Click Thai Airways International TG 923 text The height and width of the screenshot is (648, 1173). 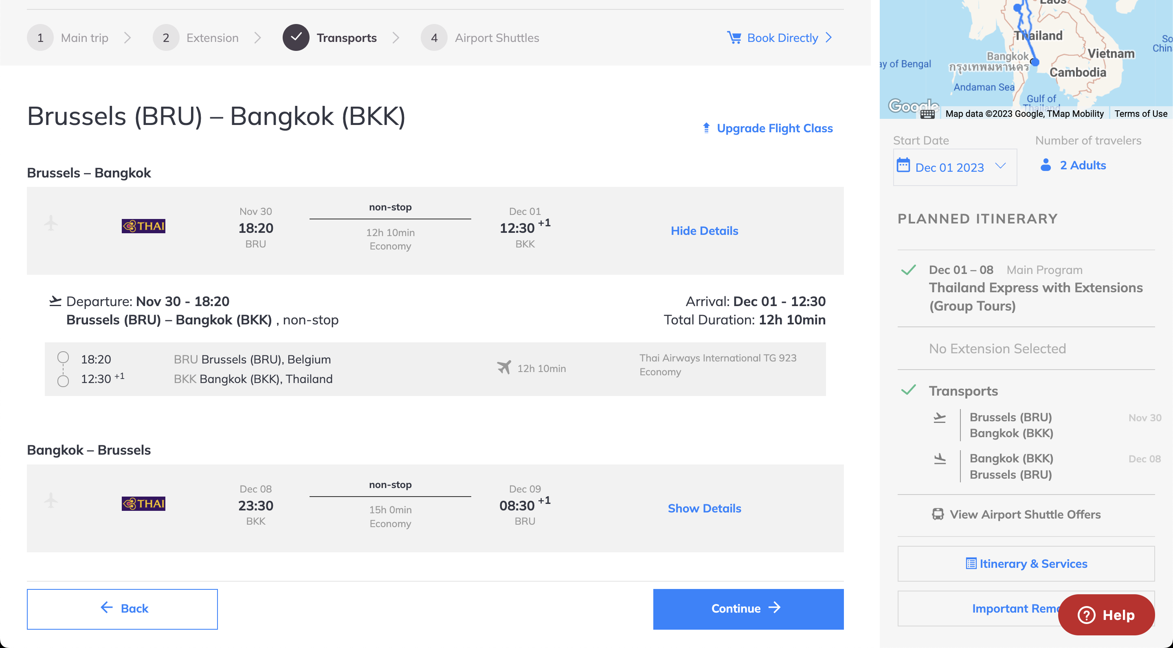pyautogui.click(x=718, y=358)
